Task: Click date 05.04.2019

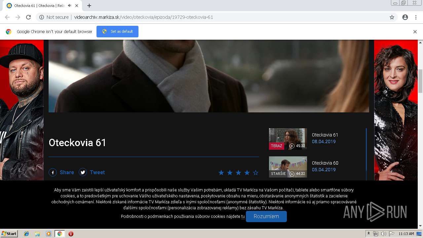Action: point(324,170)
